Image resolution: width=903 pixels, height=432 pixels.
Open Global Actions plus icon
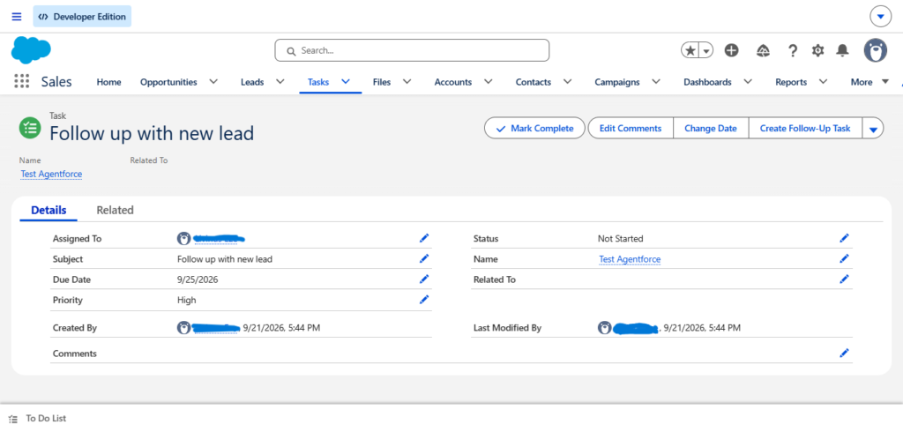click(x=731, y=50)
